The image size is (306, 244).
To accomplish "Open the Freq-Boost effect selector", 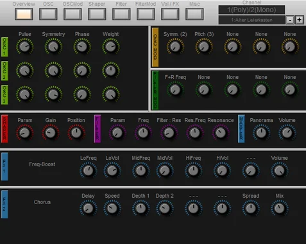I will pos(42,164).
